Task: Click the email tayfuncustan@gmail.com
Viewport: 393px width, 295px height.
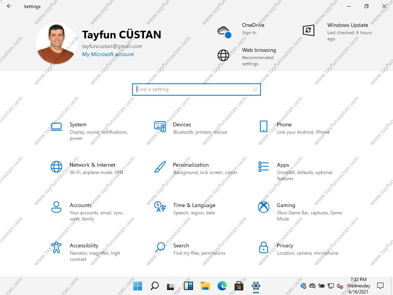Action: [112, 46]
